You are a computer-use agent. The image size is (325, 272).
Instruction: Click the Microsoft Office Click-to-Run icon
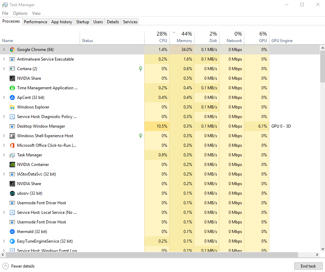[x=12, y=145]
